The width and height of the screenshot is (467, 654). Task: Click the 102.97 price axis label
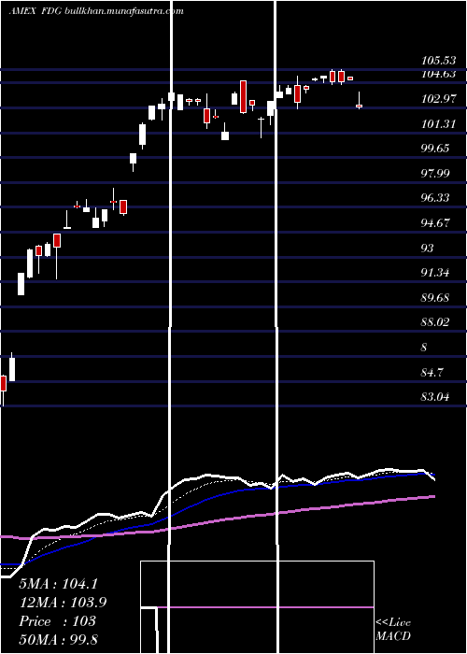[x=438, y=99]
